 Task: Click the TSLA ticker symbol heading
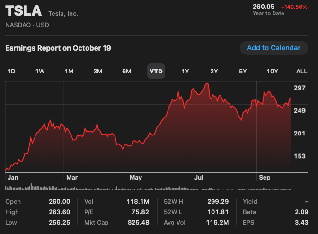pyautogui.click(x=24, y=10)
